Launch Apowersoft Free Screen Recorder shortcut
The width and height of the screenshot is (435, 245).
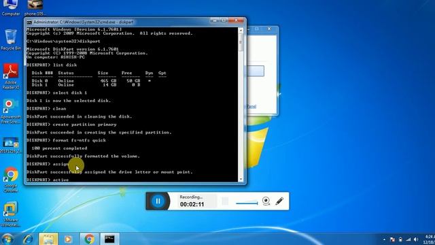[11, 112]
